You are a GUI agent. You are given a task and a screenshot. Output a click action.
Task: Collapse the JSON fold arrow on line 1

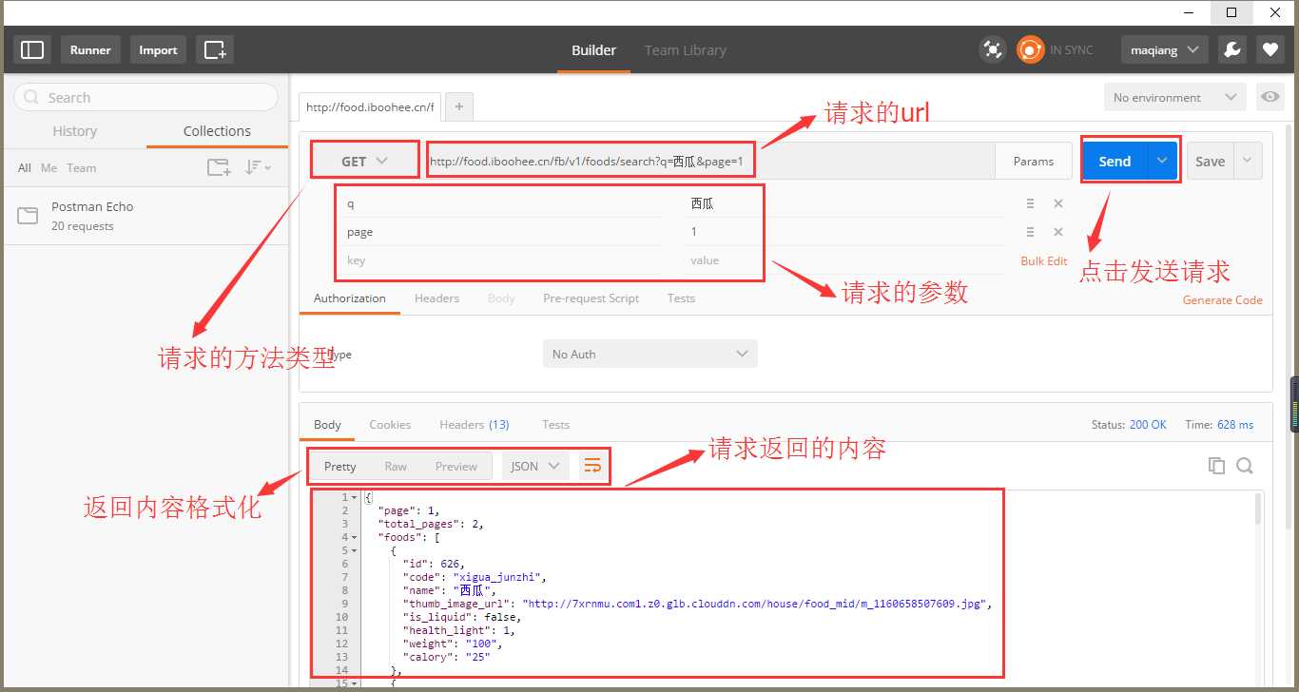[x=354, y=497]
